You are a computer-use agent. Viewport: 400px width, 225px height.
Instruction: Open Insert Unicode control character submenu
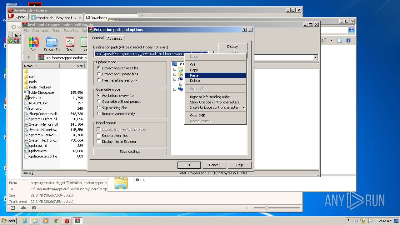(x=215, y=107)
